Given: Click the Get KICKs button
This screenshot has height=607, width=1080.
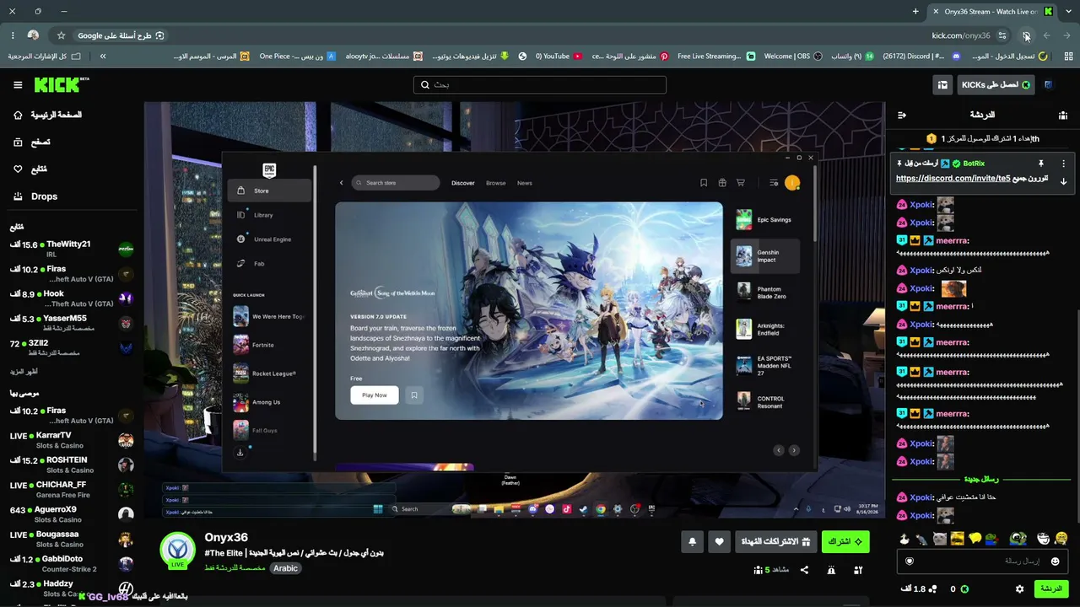Looking at the screenshot, I should [x=996, y=85].
